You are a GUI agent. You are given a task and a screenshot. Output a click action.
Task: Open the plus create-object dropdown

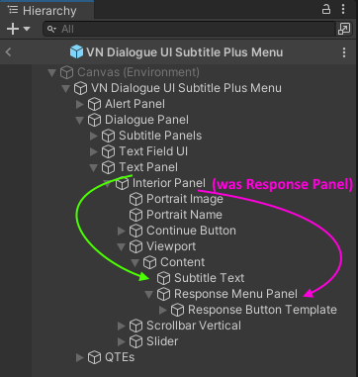pos(18,29)
